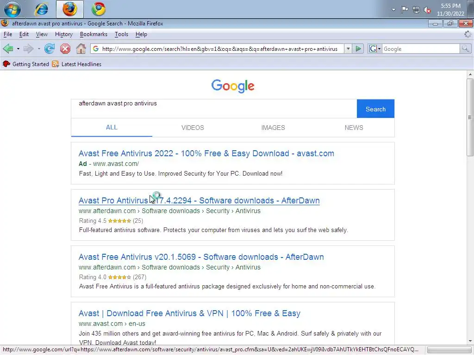Click the scrollbar up arrow
The width and height of the screenshot is (474, 355).
470,74
